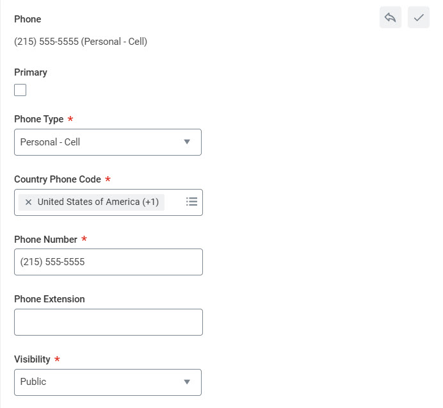The width and height of the screenshot is (443, 408).
Task: Click the Country Phone Code label
Action: coord(58,179)
